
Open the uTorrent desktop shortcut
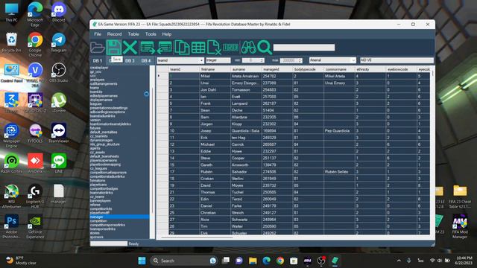tap(59, 103)
